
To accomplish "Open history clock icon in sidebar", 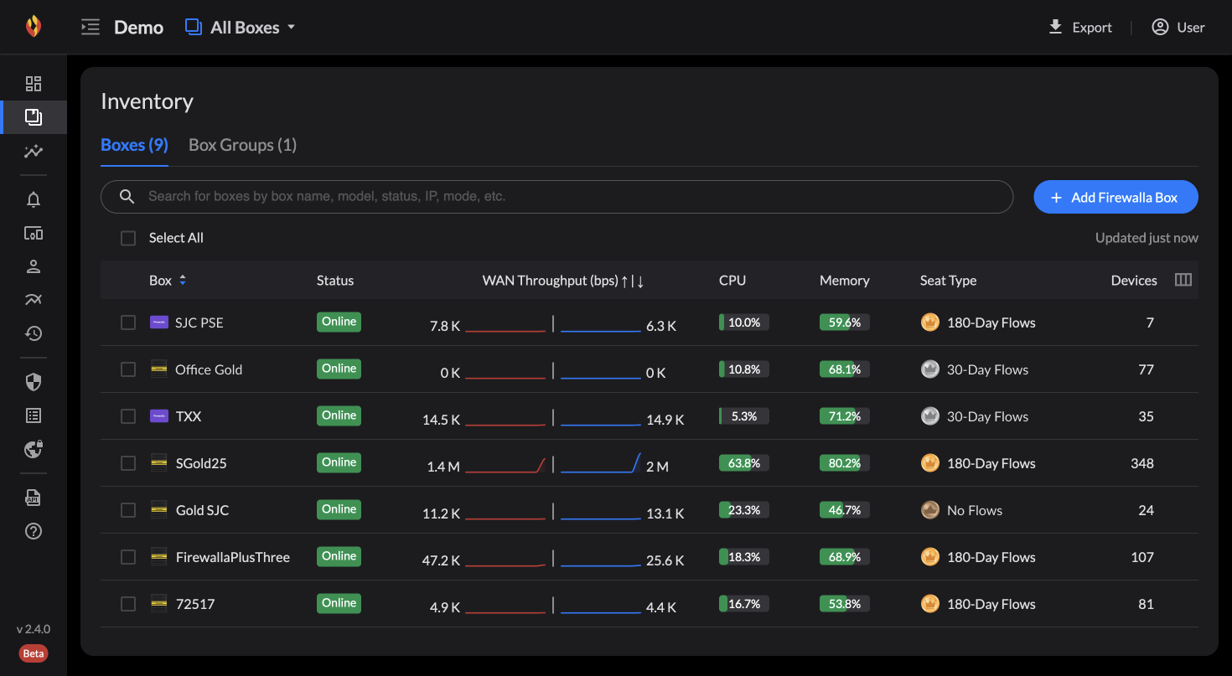I will coord(34,333).
